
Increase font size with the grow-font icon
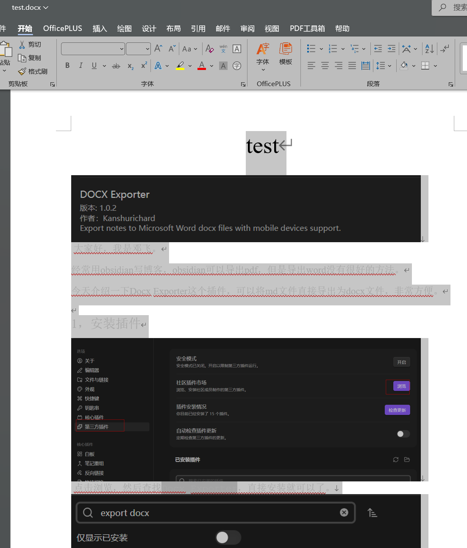[x=158, y=49]
